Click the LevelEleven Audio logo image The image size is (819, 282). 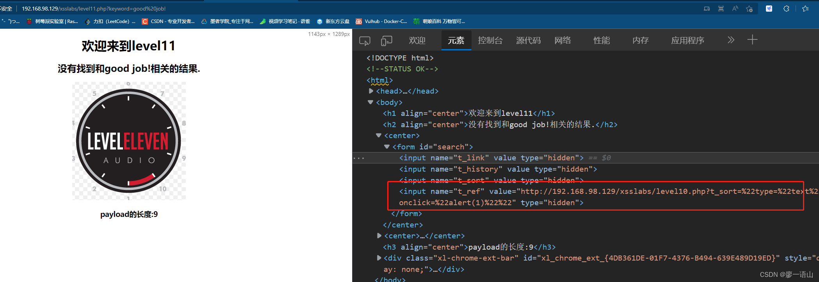tap(128, 141)
